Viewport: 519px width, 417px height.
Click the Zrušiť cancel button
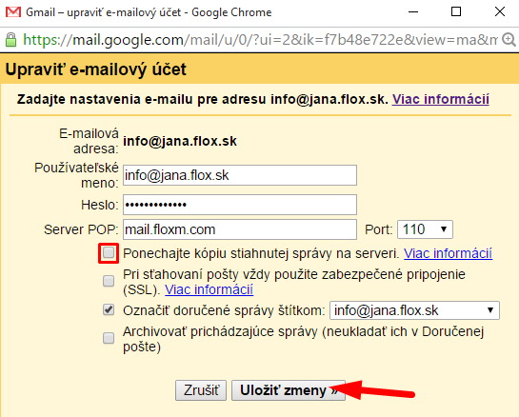[201, 390]
